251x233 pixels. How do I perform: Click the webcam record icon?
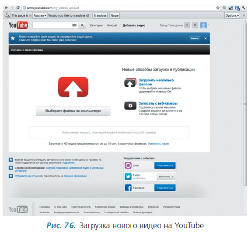(130, 106)
